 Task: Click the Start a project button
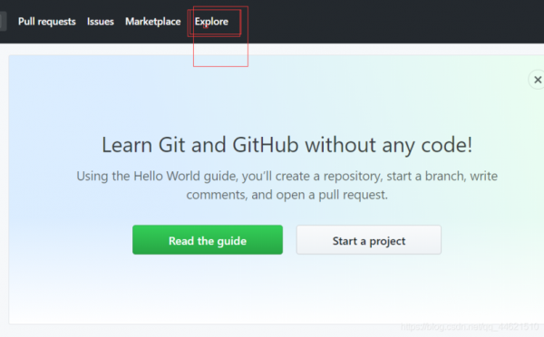click(x=369, y=240)
